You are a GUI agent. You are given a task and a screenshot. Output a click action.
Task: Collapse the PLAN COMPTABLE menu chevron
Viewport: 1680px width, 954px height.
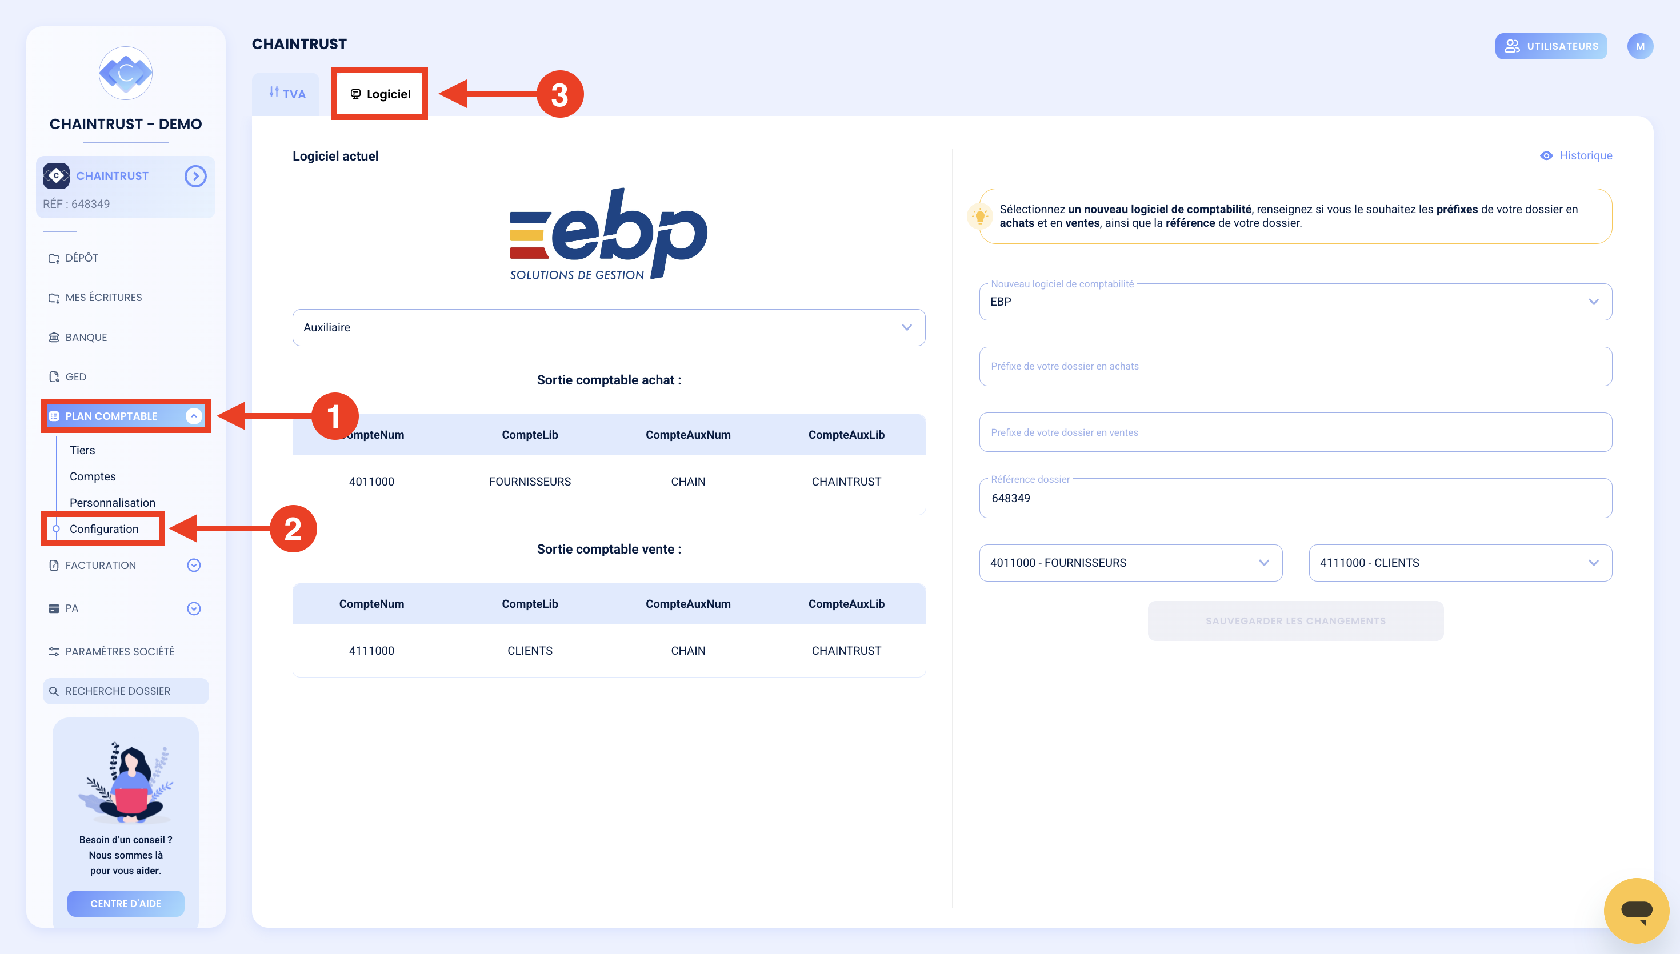click(193, 416)
